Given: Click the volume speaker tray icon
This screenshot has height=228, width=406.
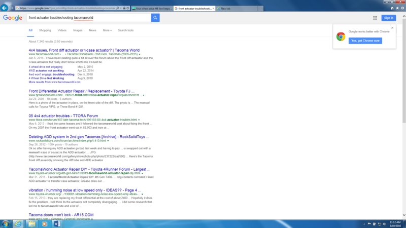Looking at the screenshot, I should coord(385,224).
